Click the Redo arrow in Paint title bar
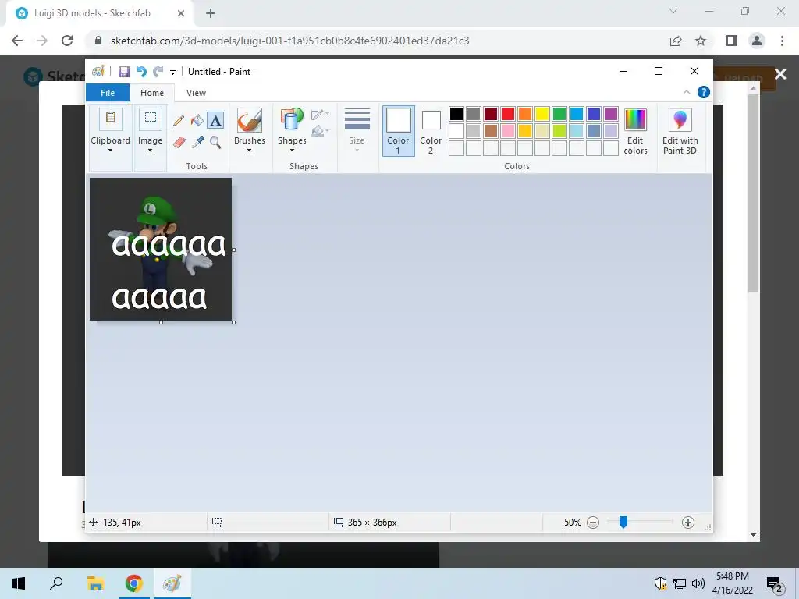 [x=158, y=72]
